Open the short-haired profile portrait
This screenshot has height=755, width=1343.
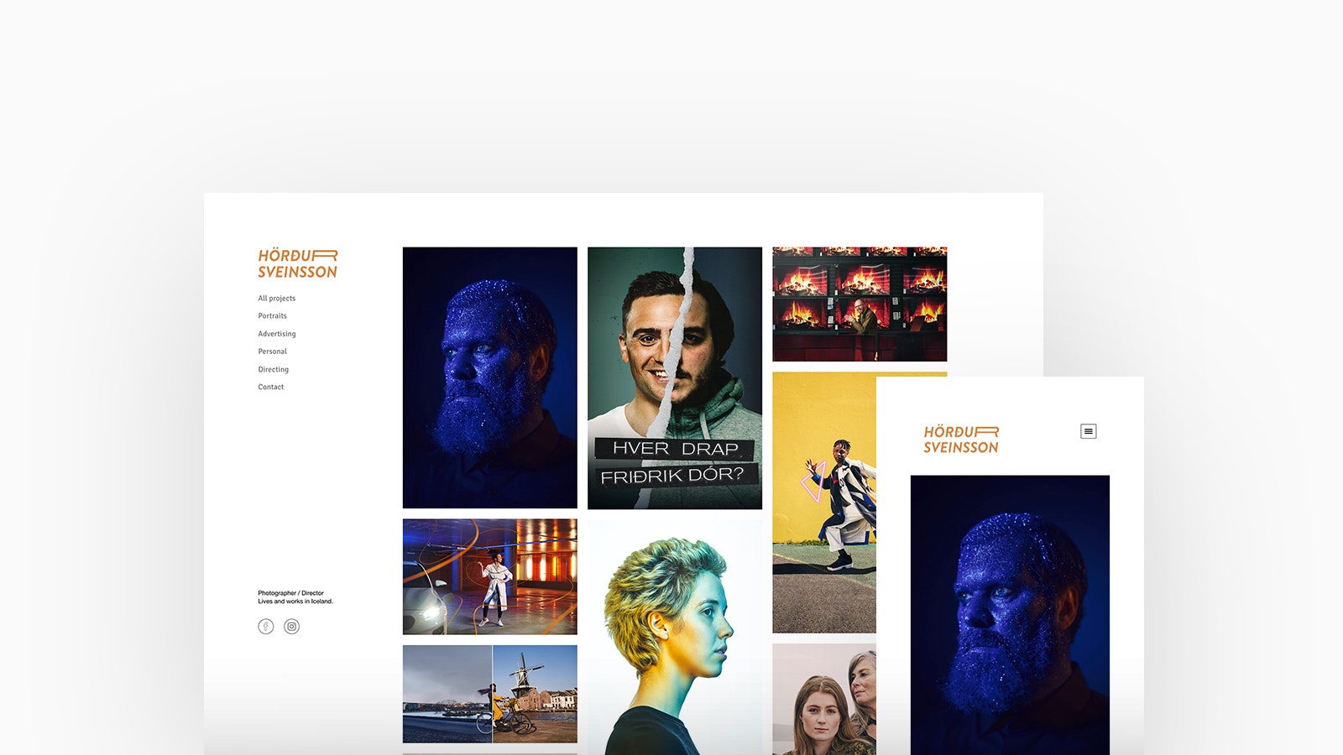[674, 638]
